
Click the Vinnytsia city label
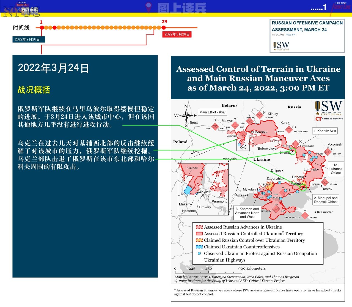tap(230, 159)
